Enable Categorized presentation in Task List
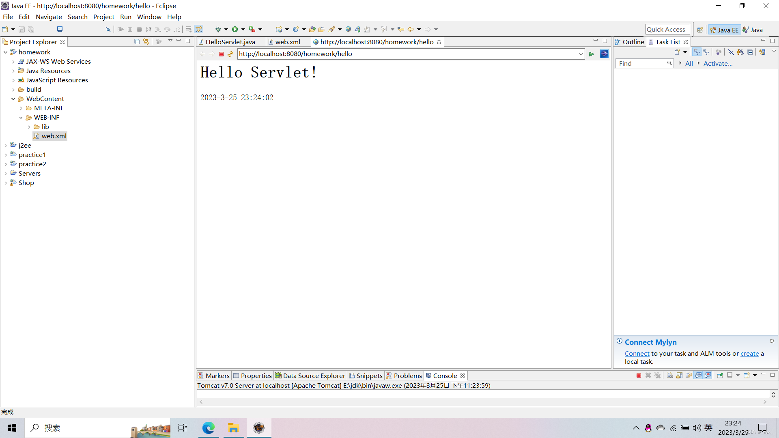Image resolution: width=779 pixels, height=438 pixels. [x=697, y=52]
